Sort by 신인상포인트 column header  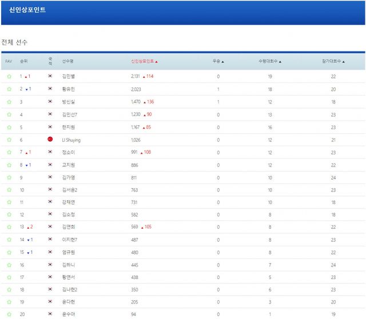144,61
